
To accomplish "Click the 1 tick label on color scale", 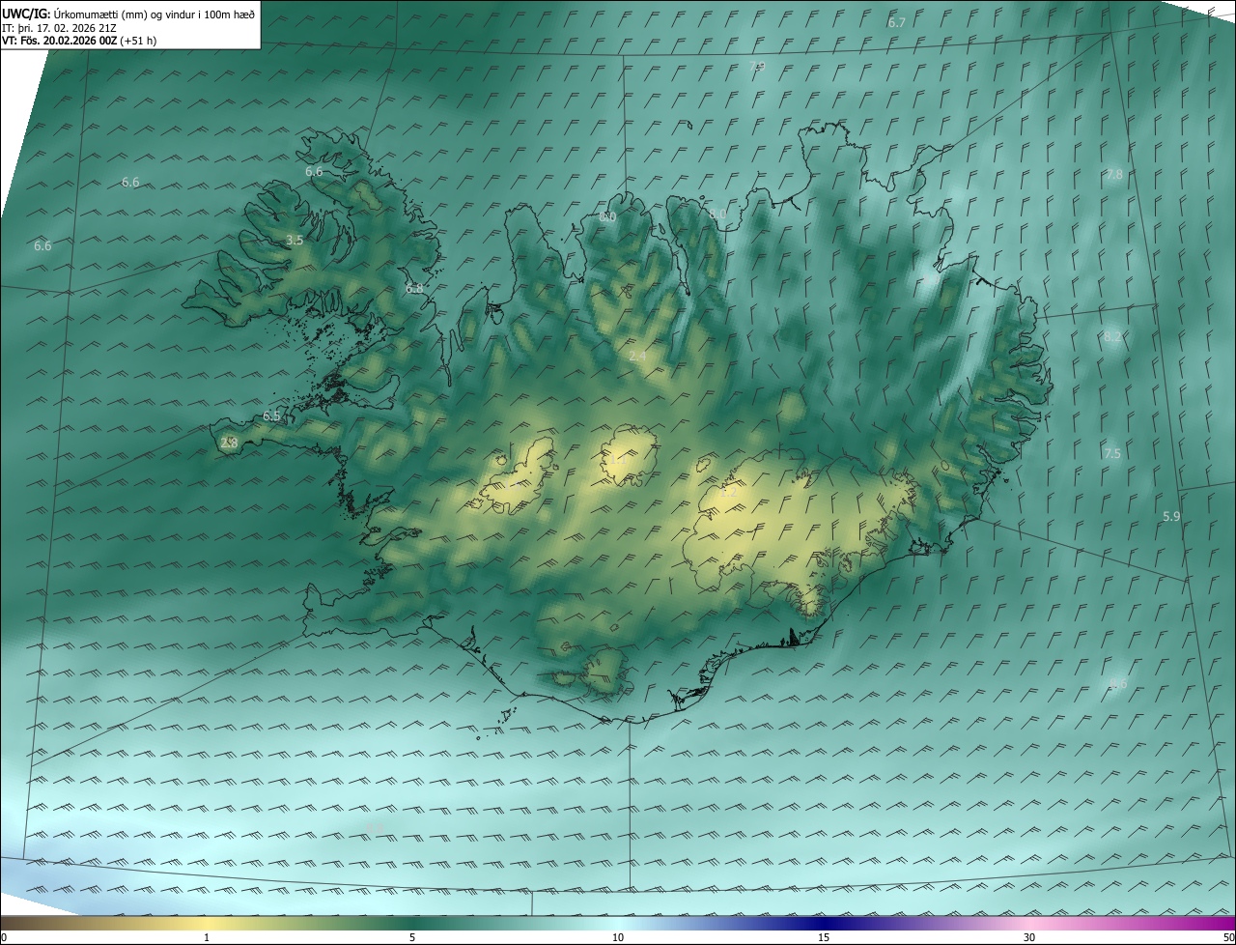I will click(x=207, y=937).
